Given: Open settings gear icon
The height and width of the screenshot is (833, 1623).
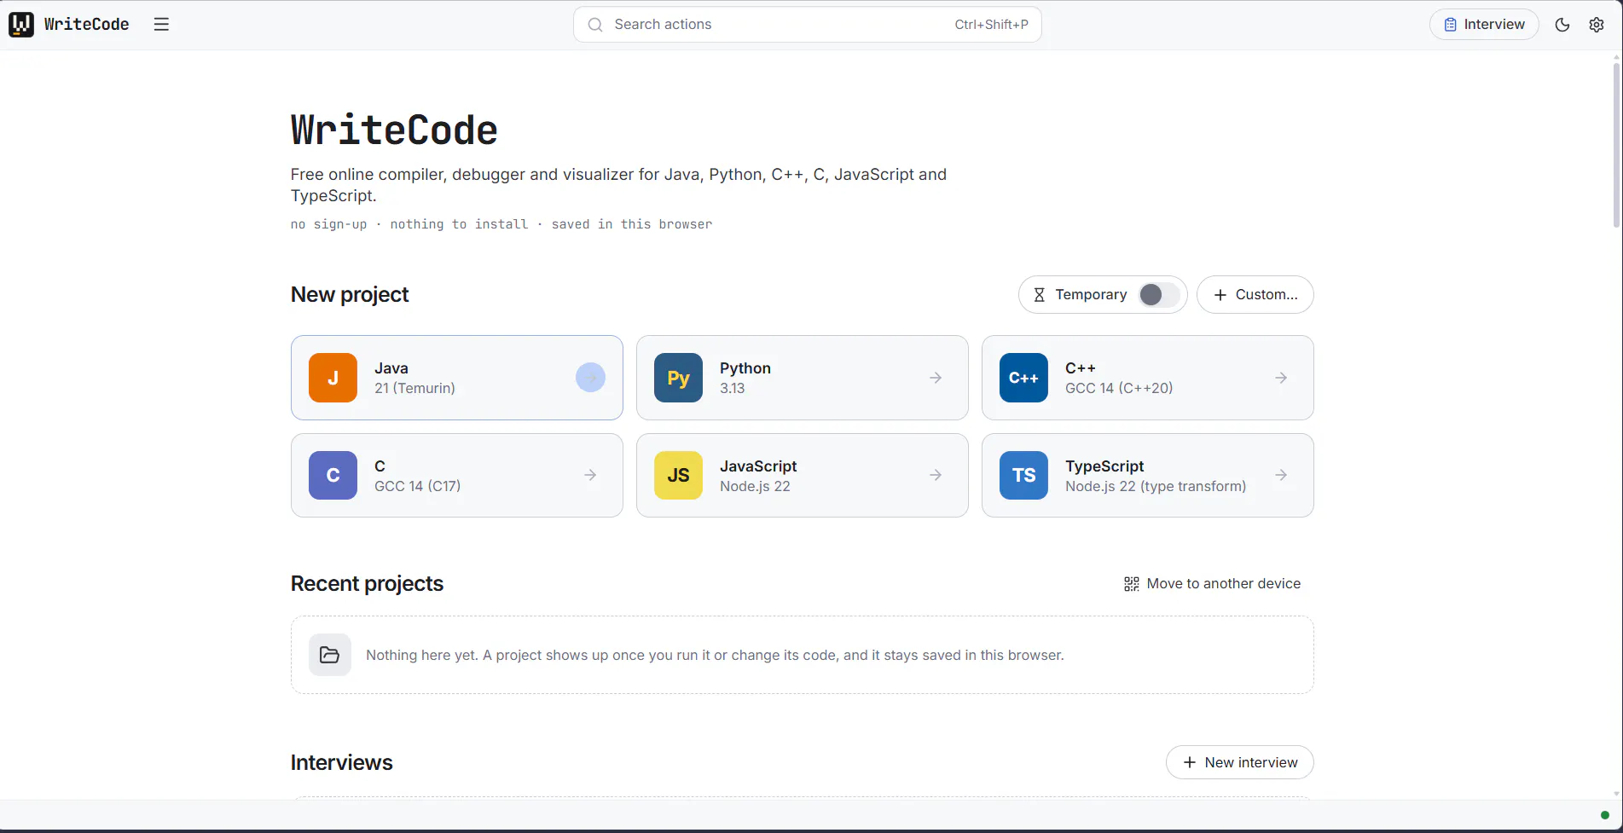Looking at the screenshot, I should click(1597, 25).
